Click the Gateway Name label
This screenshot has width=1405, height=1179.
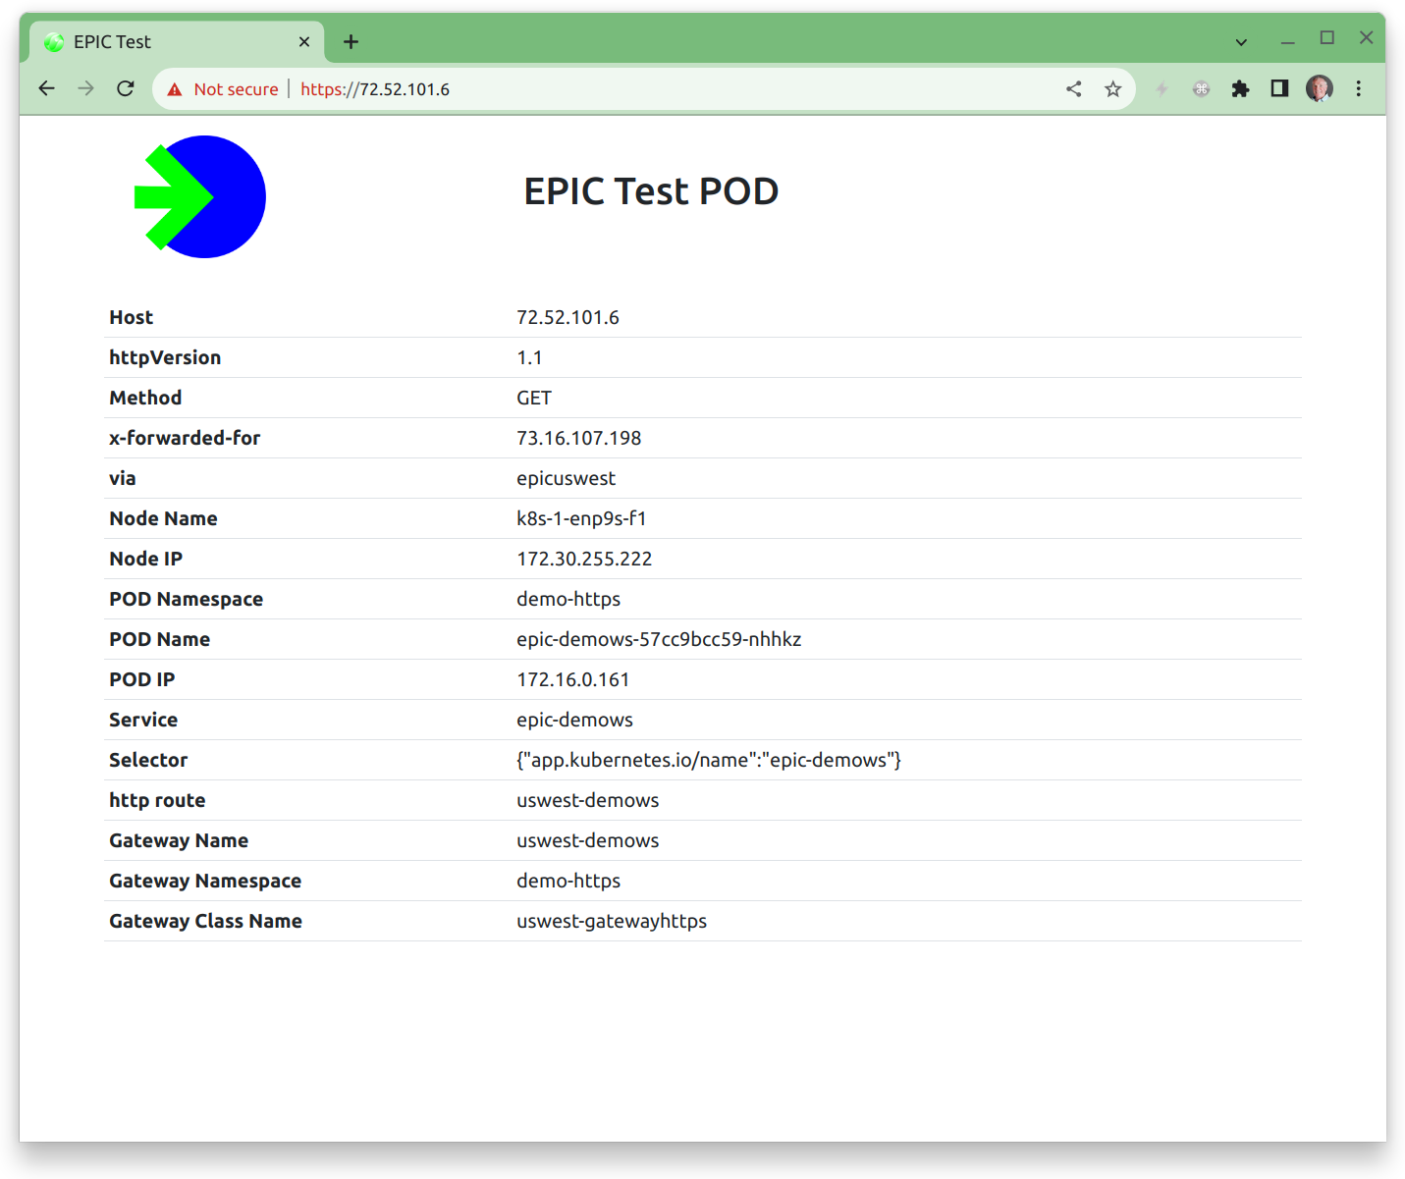pyautogui.click(x=179, y=840)
